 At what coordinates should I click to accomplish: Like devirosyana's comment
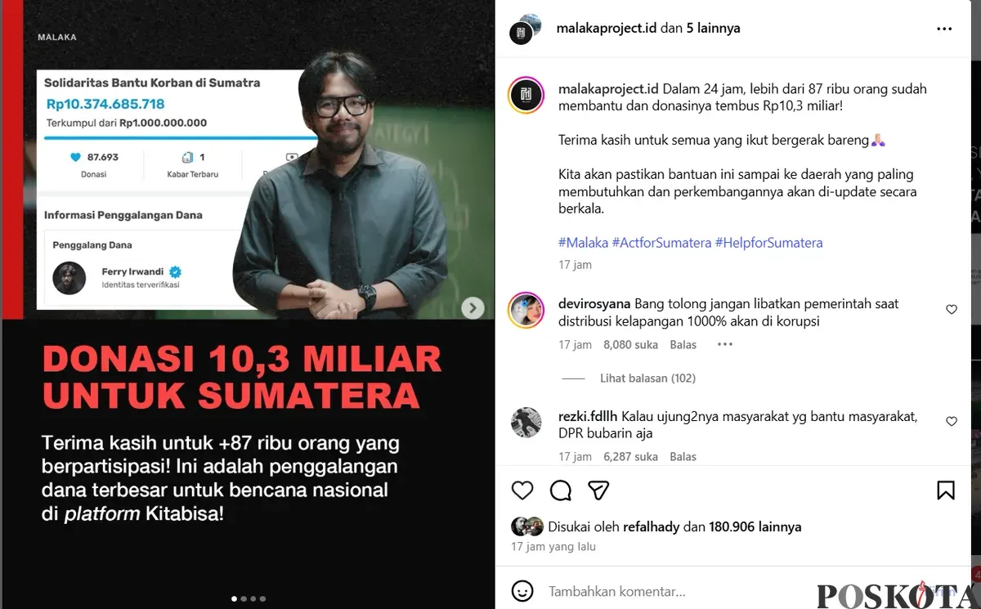[x=952, y=310]
